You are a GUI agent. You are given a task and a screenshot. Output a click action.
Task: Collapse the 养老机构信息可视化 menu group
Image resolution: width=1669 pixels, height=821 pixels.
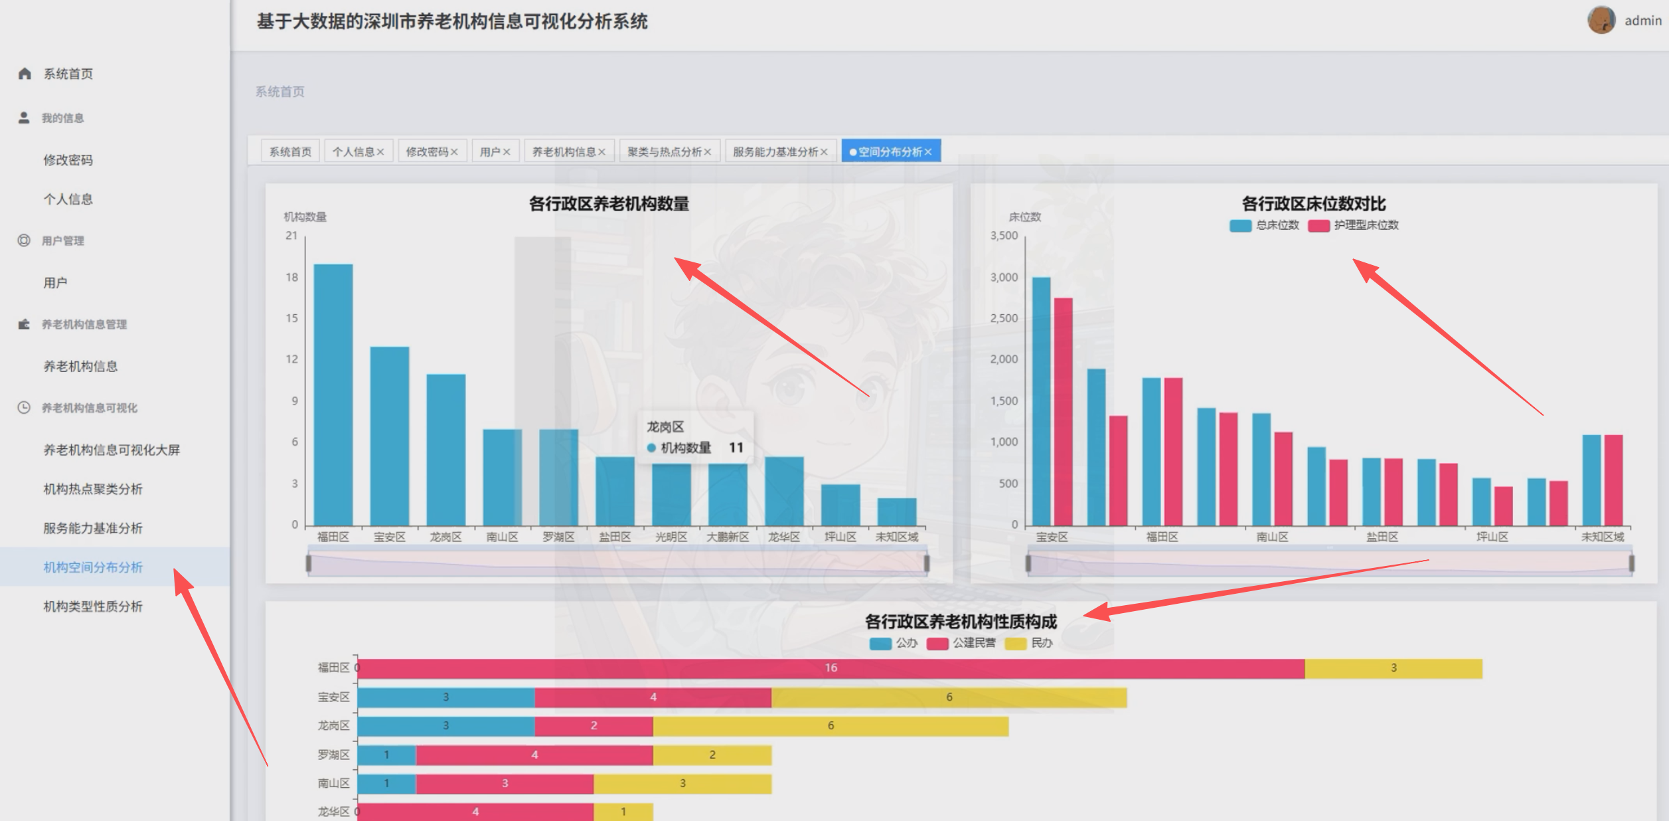click(90, 408)
